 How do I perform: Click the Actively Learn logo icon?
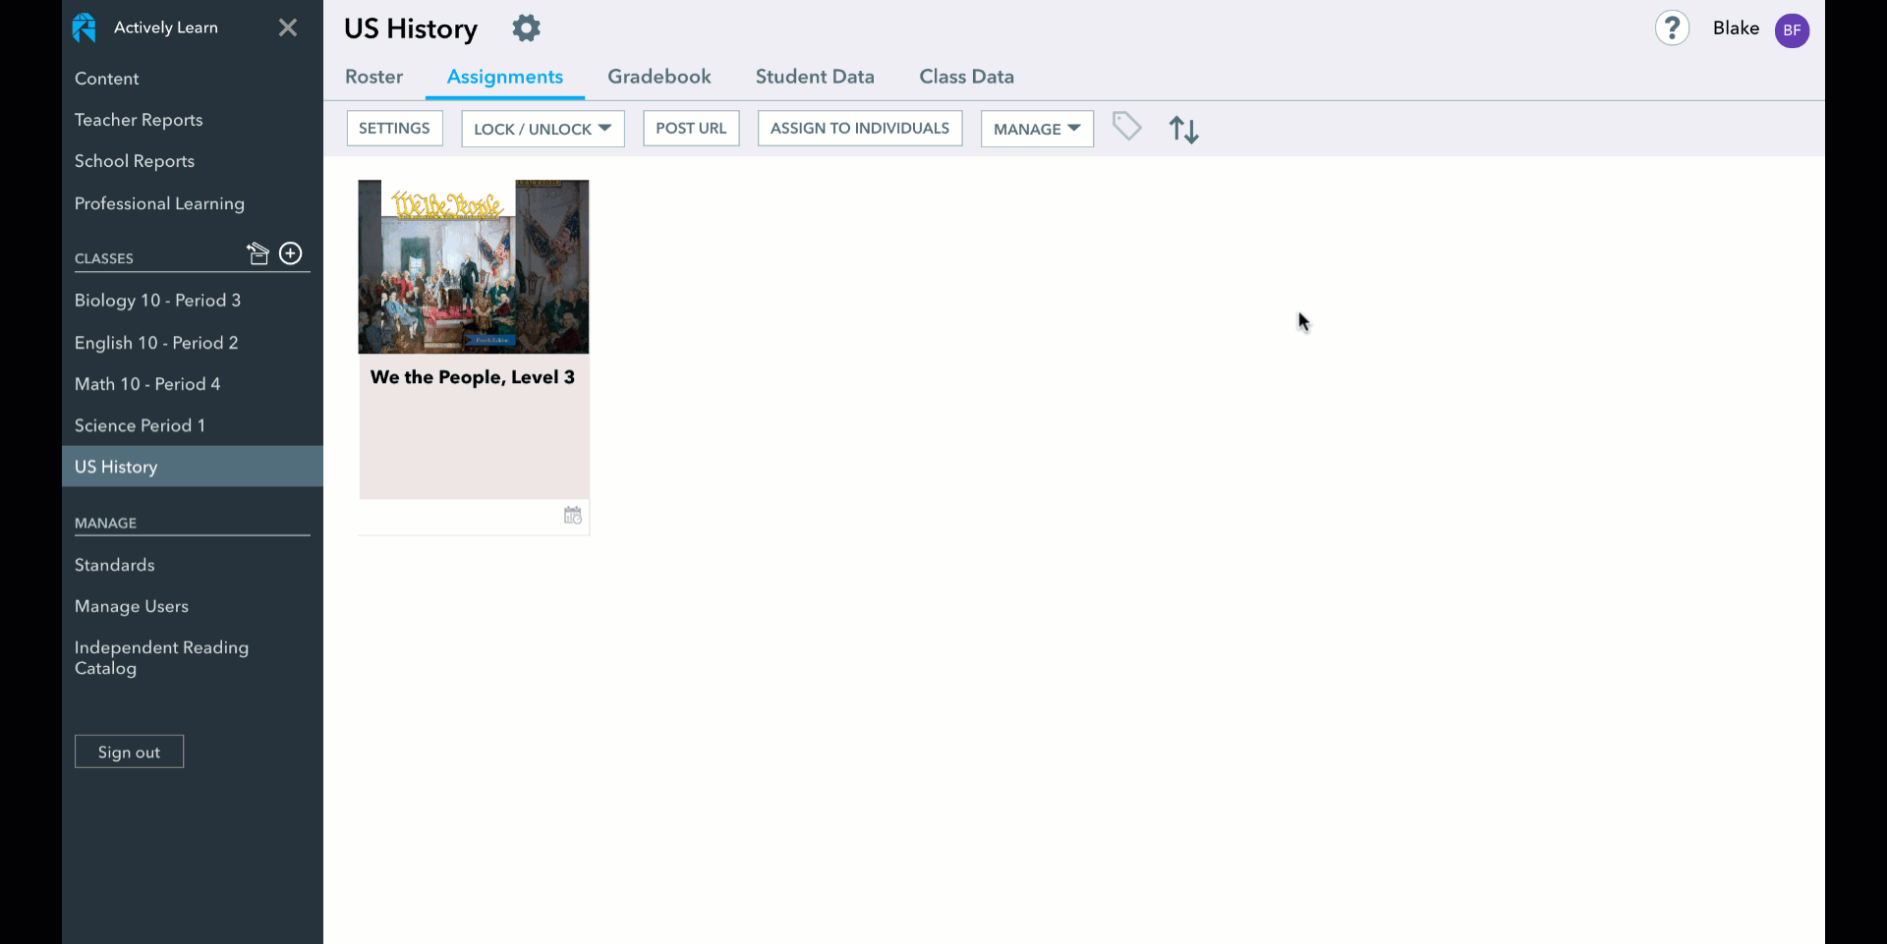point(85,28)
